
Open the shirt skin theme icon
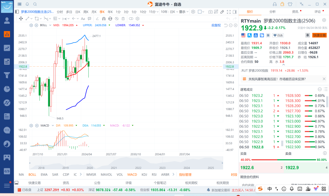click(290, 4)
